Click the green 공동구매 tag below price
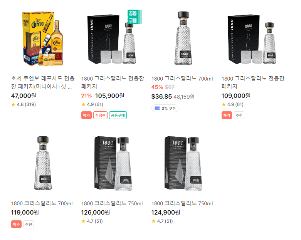This screenshot has height=240, width=301. 118,115
